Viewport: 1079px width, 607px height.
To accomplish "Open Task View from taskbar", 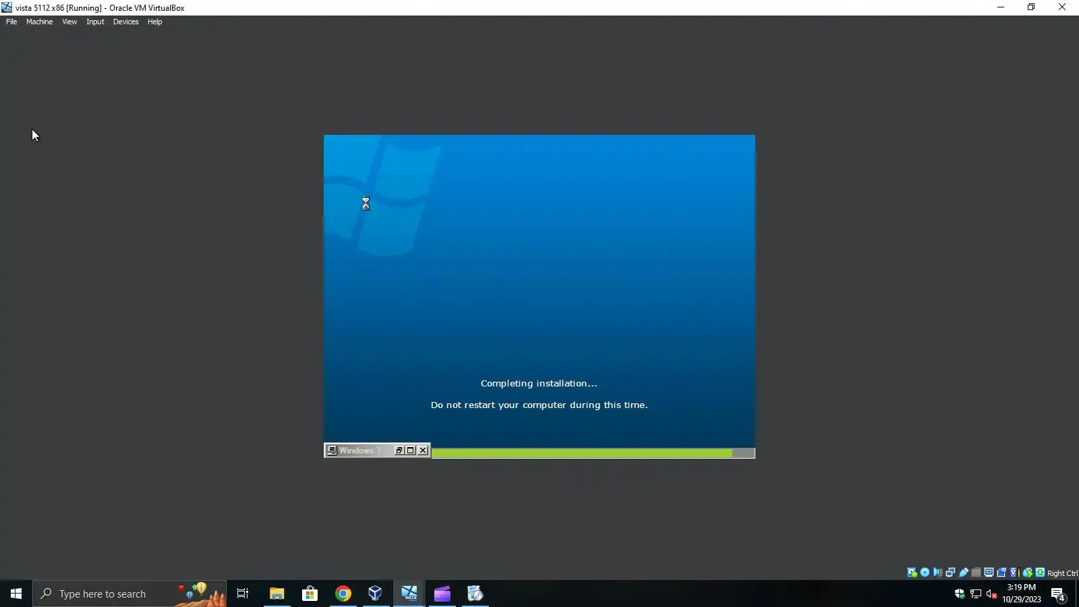I will (243, 594).
